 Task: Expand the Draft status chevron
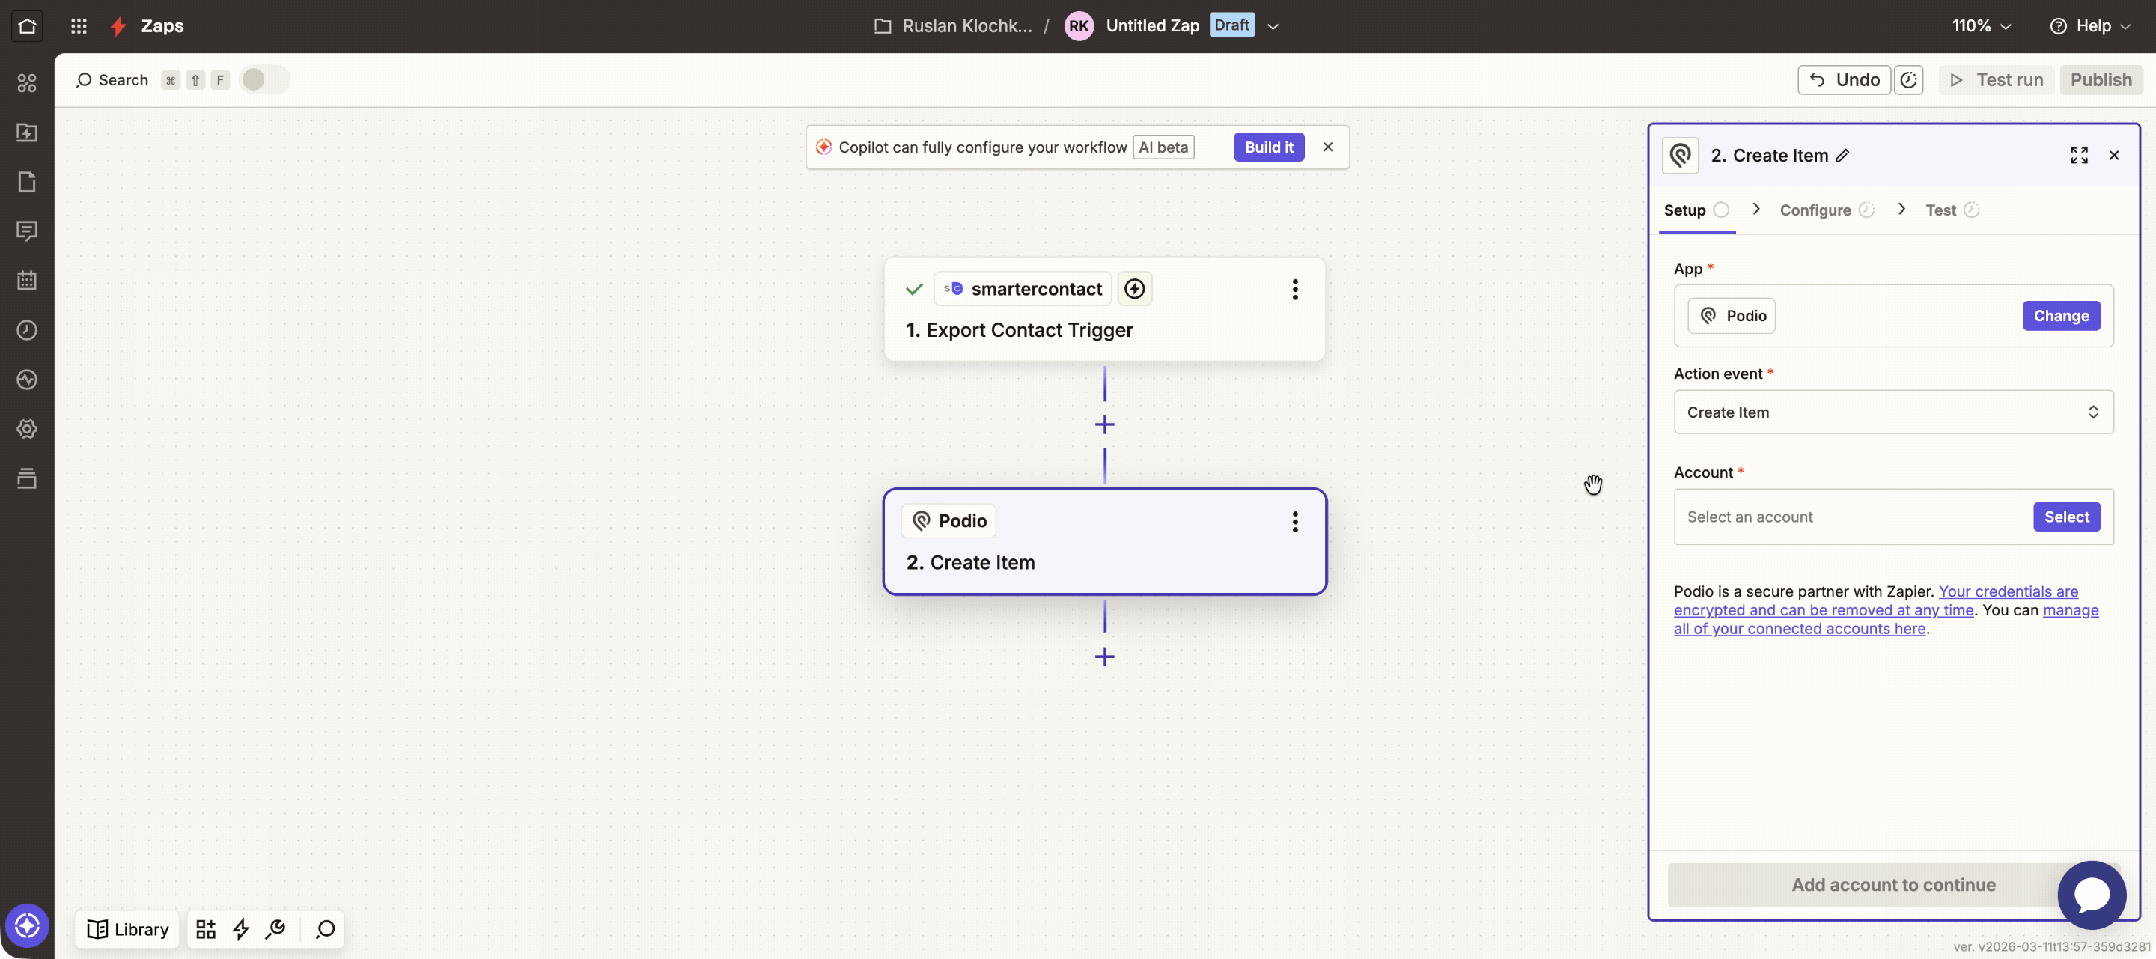(1273, 26)
